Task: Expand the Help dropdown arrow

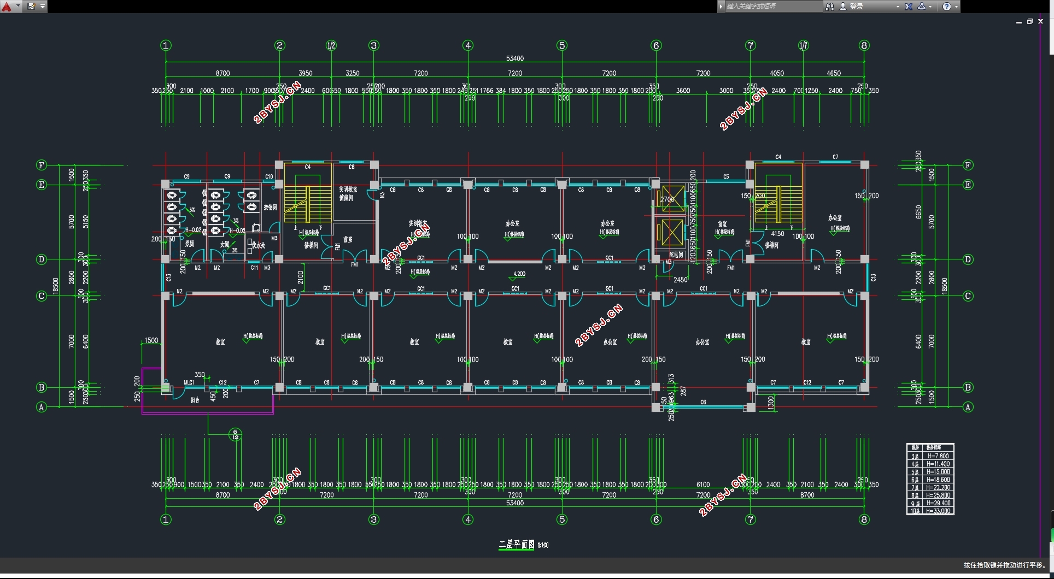Action: click(x=956, y=7)
